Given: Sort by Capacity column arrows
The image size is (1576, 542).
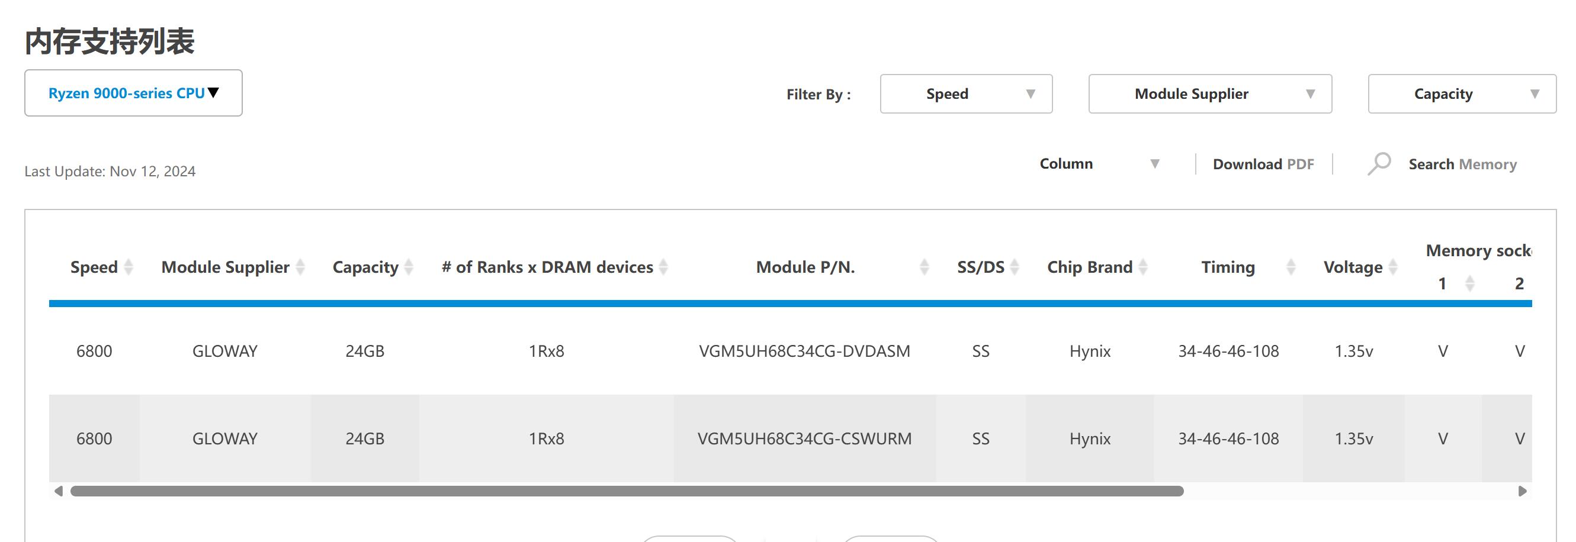Looking at the screenshot, I should tap(409, 267).
